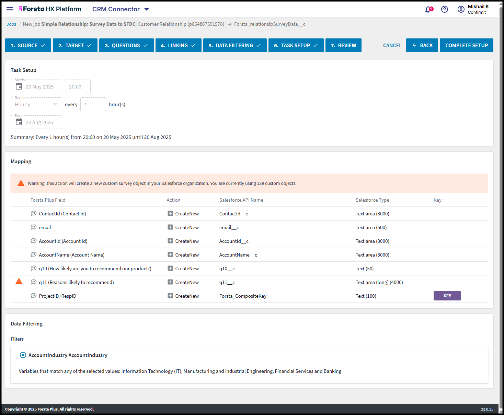This screenshot has width=504, height=415.
Task: Click the question icon for AccountId row
Action: coord(34,241)
